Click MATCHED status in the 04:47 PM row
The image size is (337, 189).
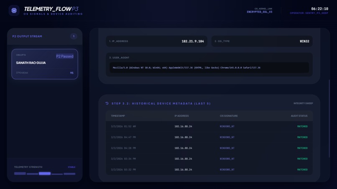click(302, 137)
